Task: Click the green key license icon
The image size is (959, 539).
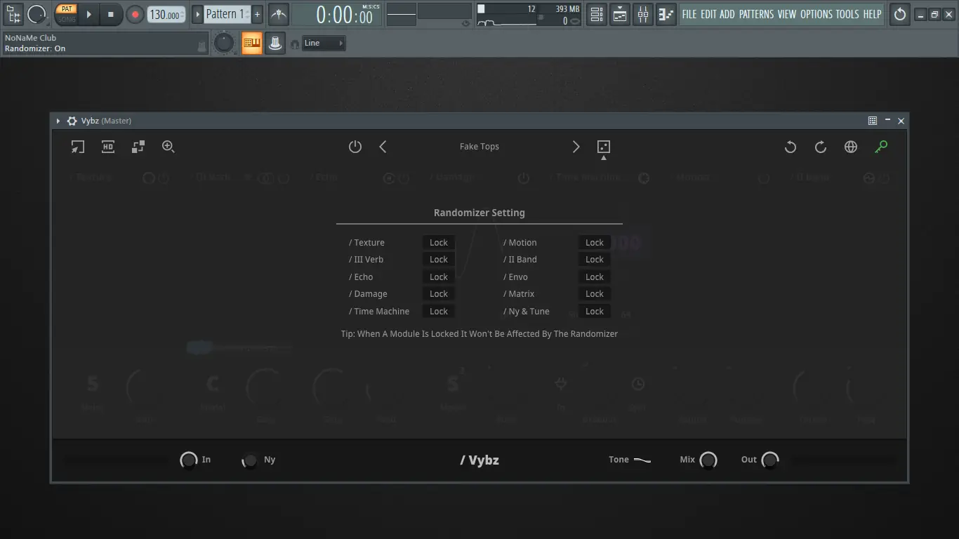Action: tap(881, 147)
